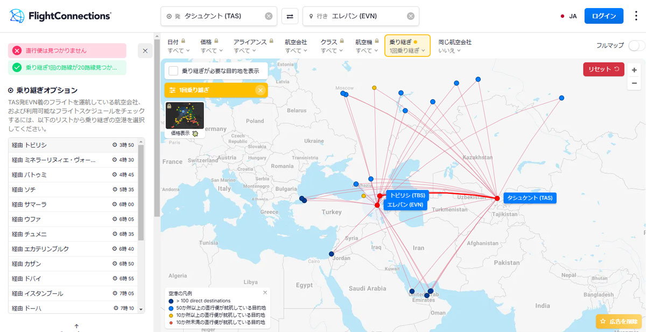Click the エレバン (EVN) map label
646x332 pixels.
[405, 204]
